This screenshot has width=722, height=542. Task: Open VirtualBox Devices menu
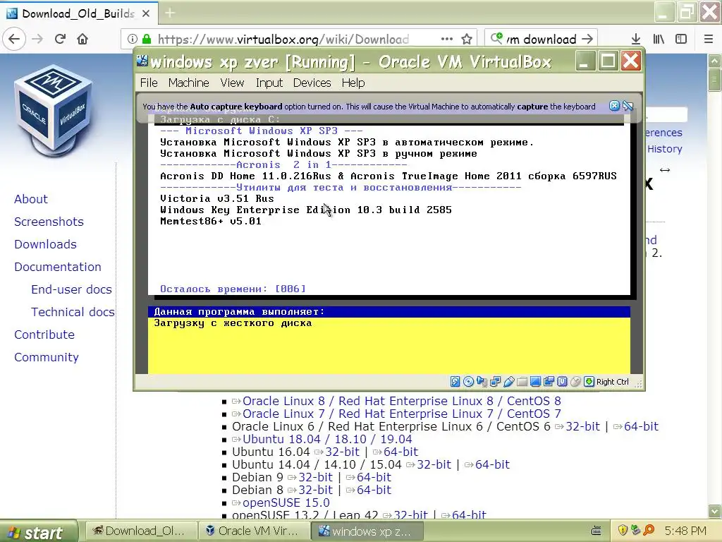[x=312, y=83]
